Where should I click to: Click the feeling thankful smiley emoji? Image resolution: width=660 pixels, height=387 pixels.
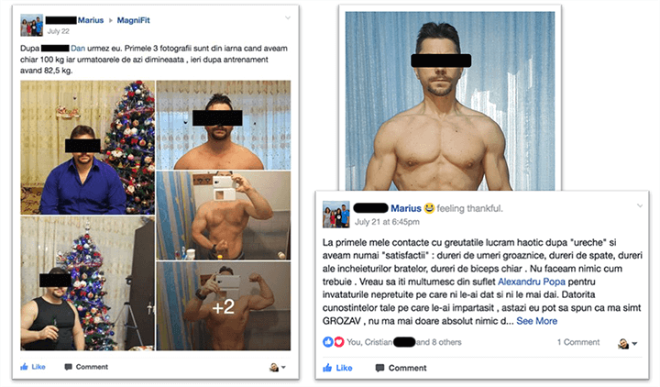(429, 208)
